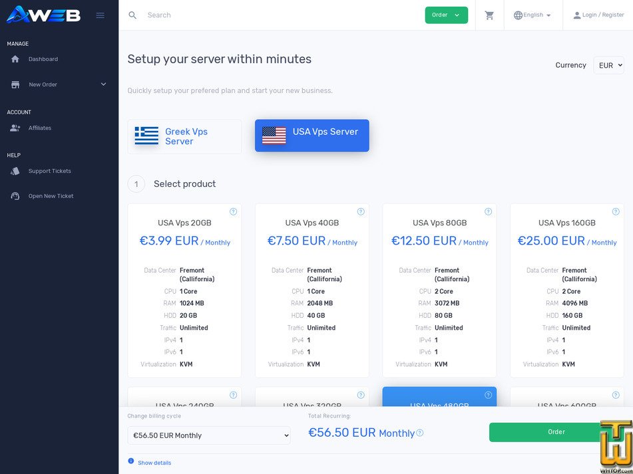Click the search magnifier icon

[132, 15]
